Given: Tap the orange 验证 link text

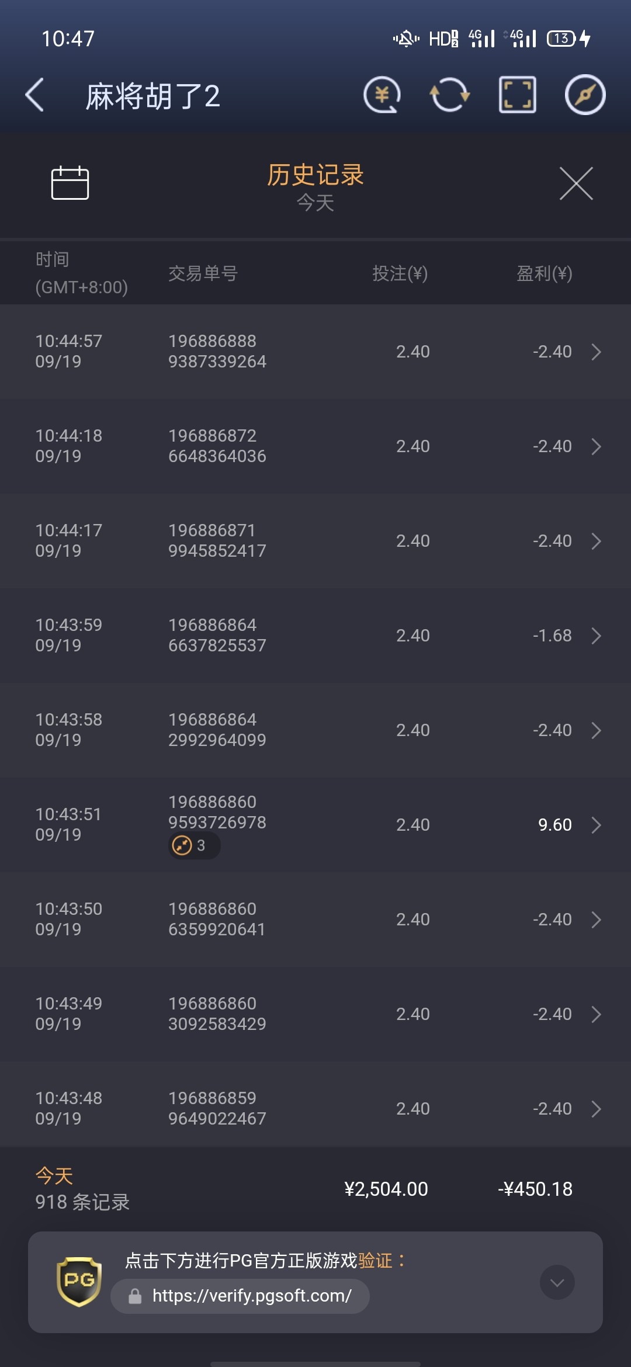Looking at the screenshot, I should (x=375, y=1261).
